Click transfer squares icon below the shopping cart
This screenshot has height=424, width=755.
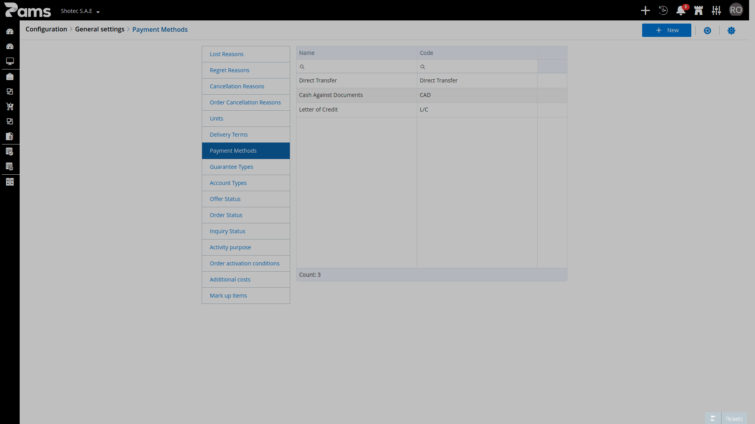point(10,121)
